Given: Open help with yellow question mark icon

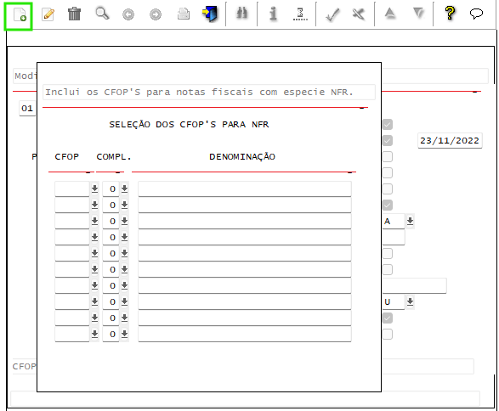Looking at the screenshot, I should (450, 13).
